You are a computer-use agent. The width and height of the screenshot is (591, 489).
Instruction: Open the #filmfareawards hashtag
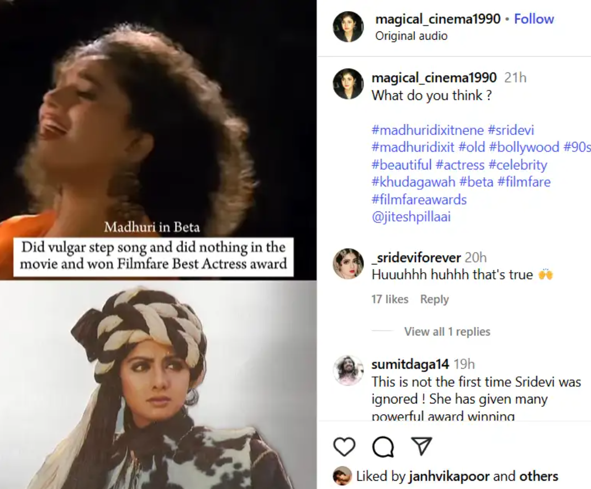click(419, 199)
